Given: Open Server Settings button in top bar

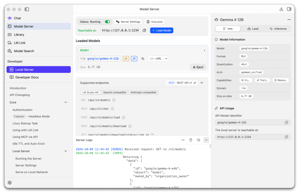Looking at the screenshot, I should point(128,22).
